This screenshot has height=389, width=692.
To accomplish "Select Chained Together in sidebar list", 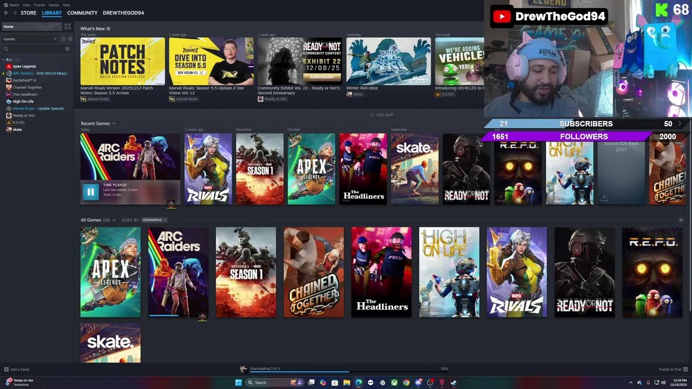I will point(27,88).
